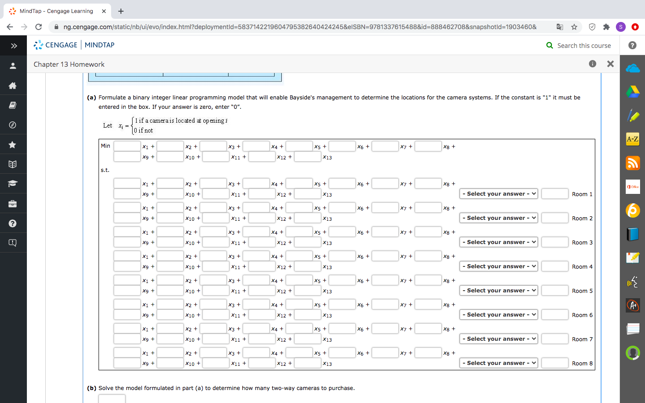Open the OneDrive cloud app icon
This screenshot has width=645, height=403.
point(632,69)
